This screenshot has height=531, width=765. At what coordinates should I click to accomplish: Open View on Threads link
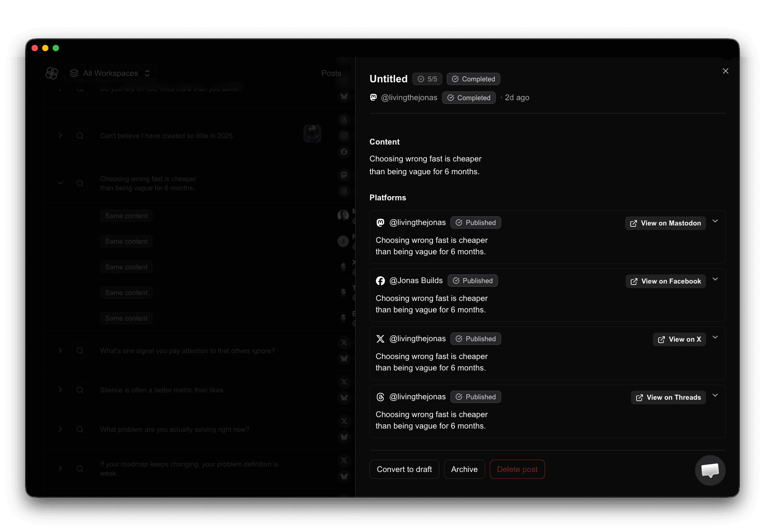click(x=668, y=397)
